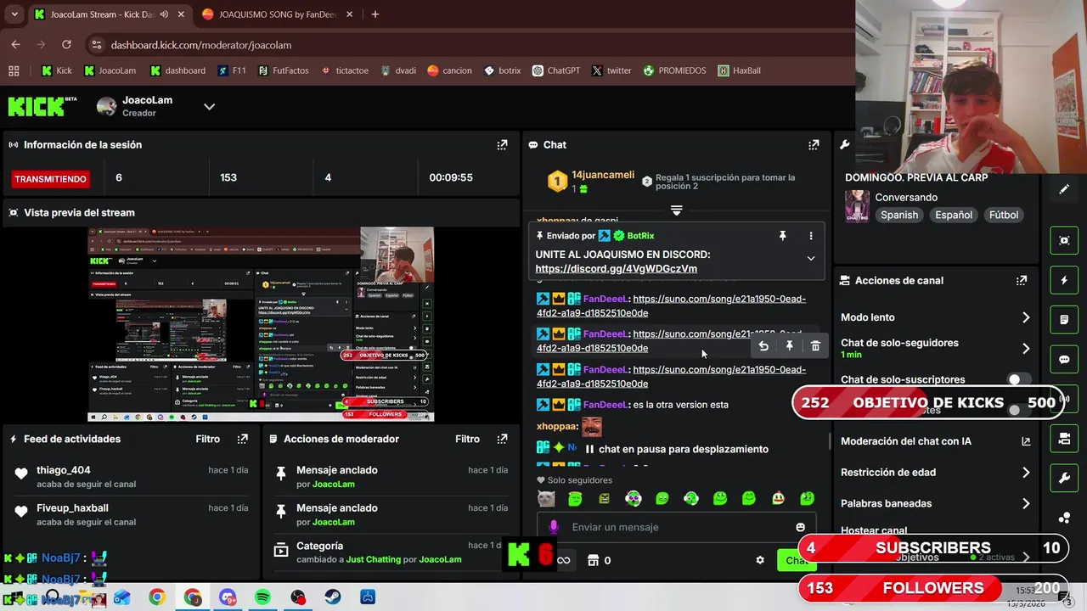This screenshot has height=611, width=1087.
Task: Open the FutFactos bookmark
Action: (x=284, y=70)
